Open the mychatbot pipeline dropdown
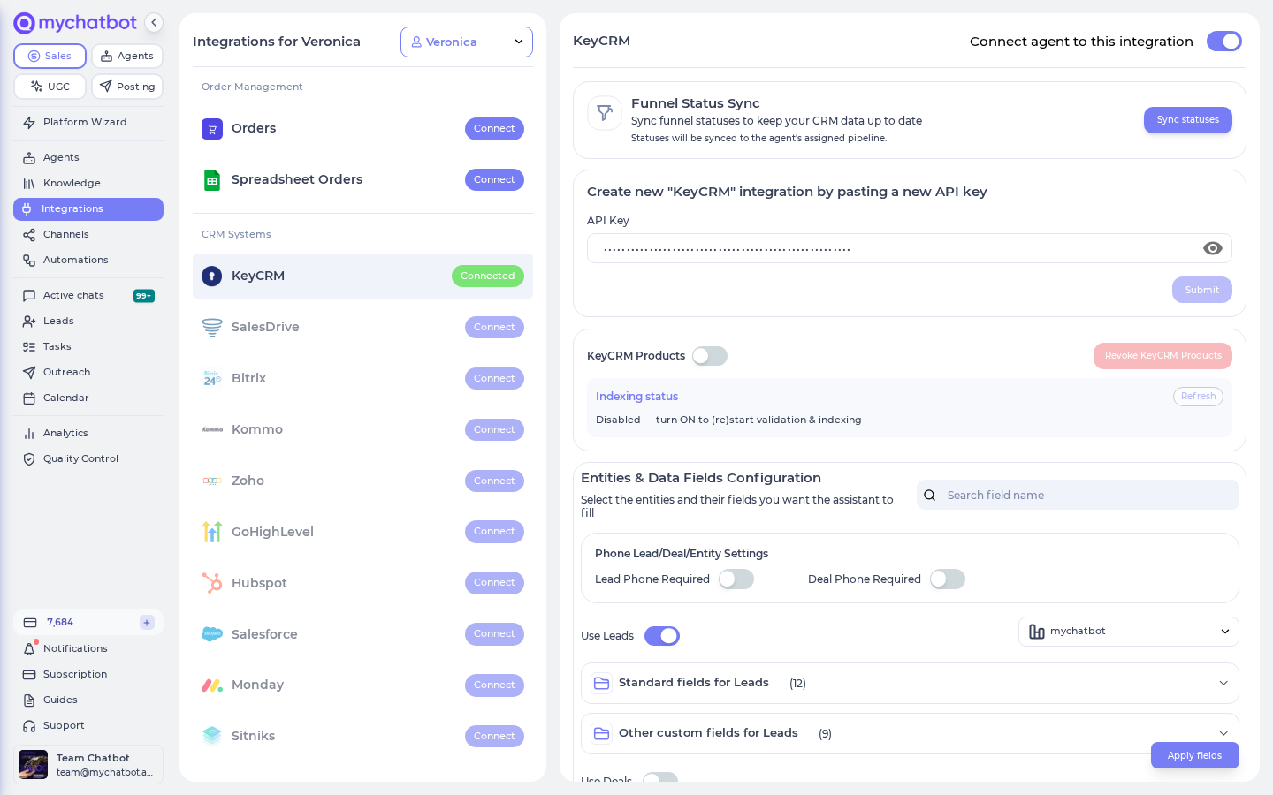The image size is (1273, 795). [1129, 632]
